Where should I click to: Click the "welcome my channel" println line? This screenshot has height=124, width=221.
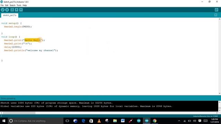click(x=31, y=50)
